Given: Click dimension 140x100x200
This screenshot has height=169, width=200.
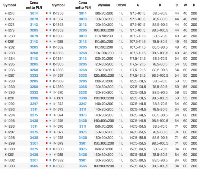Looking at the screenshot, I should pos(104,121).
